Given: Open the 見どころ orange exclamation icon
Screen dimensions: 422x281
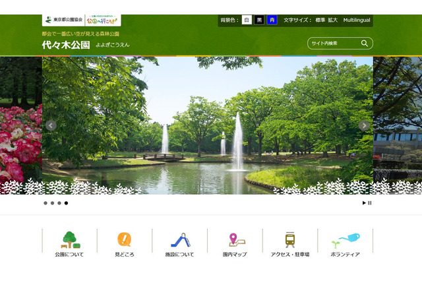Looking at the screenshot, I should pos(124,239).
